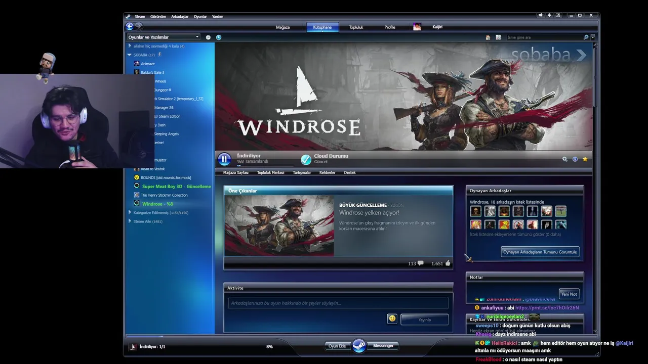Screen dimensions: 648x364
Task: Open the announcements megaphone icon
Action: point(541,15)
